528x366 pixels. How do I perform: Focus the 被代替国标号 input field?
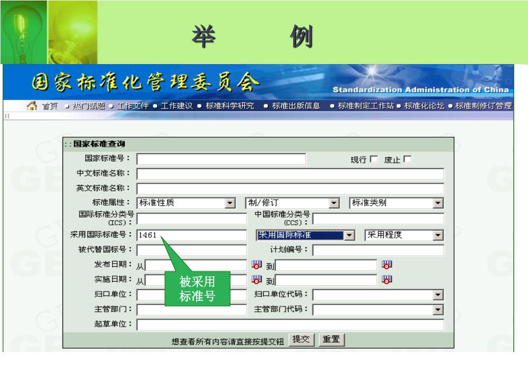[191, 250]
